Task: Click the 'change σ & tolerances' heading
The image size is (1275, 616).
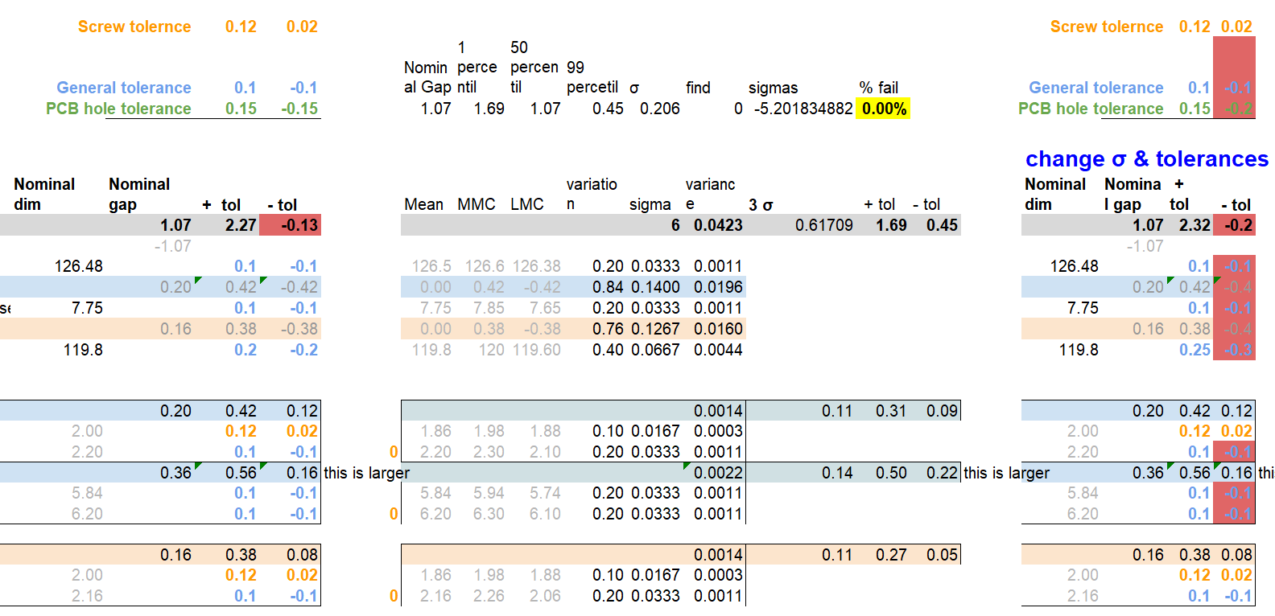Action: pyautogui.click(x=1146, y=159)
